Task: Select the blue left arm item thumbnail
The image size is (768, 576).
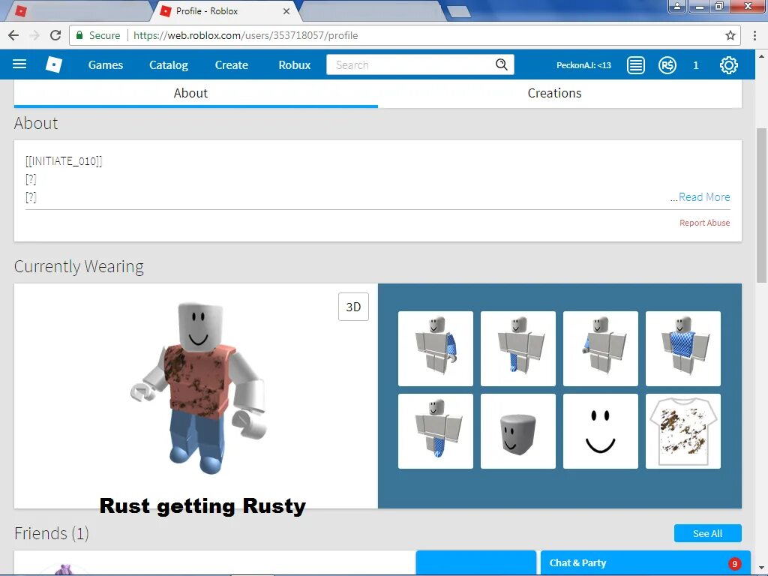Action: 601,348
